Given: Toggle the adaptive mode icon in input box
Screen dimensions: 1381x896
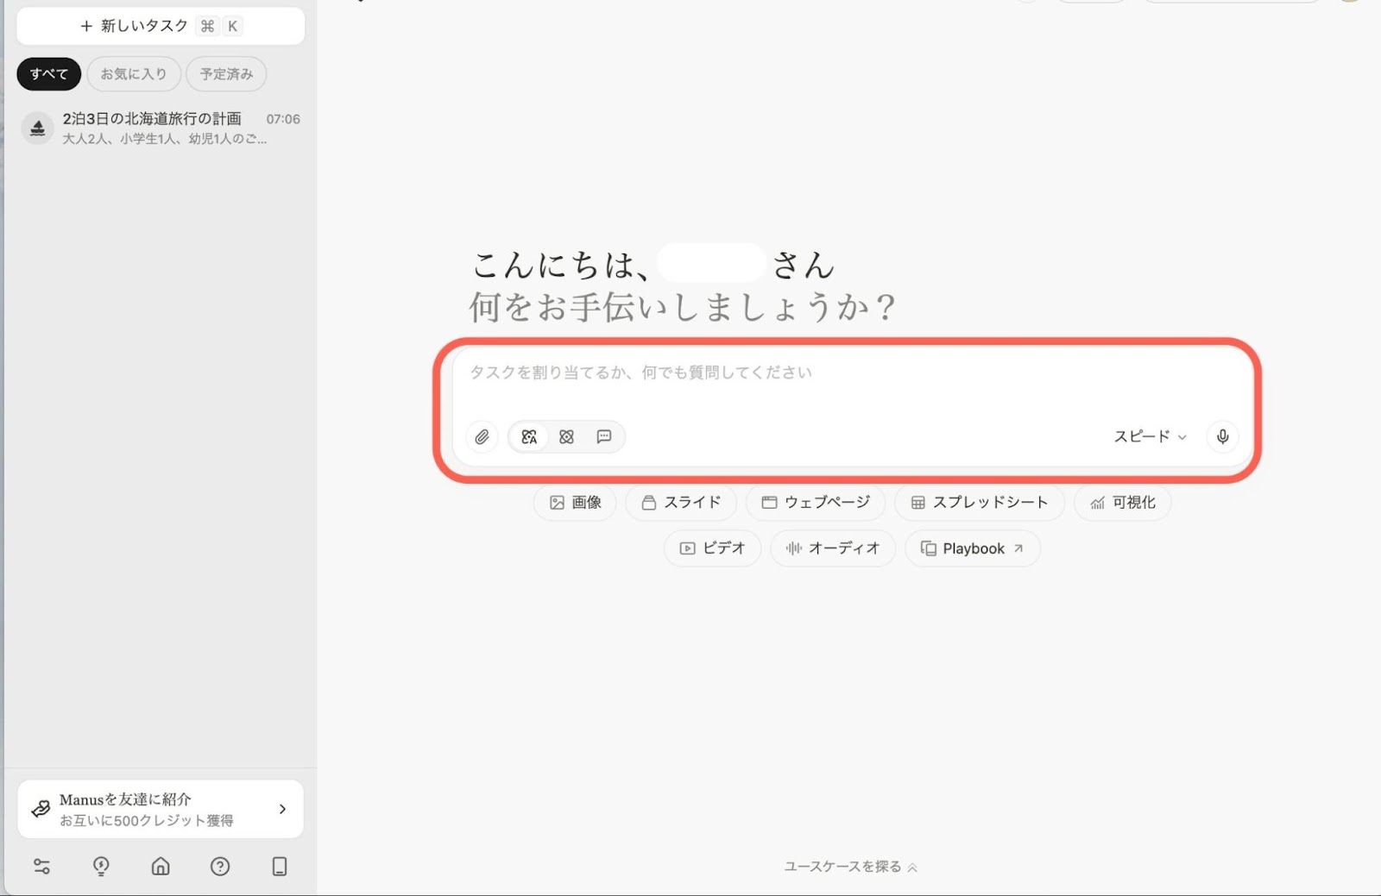Looking at the screenshot, I should point(529,437).
